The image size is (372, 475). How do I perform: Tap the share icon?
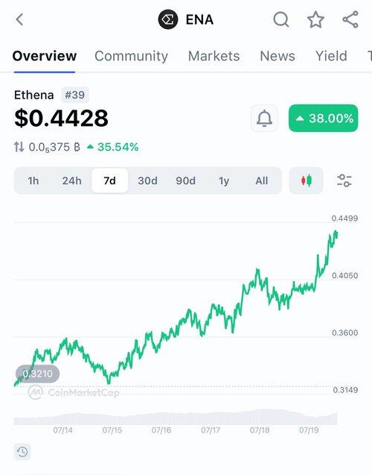pos(350,19)
